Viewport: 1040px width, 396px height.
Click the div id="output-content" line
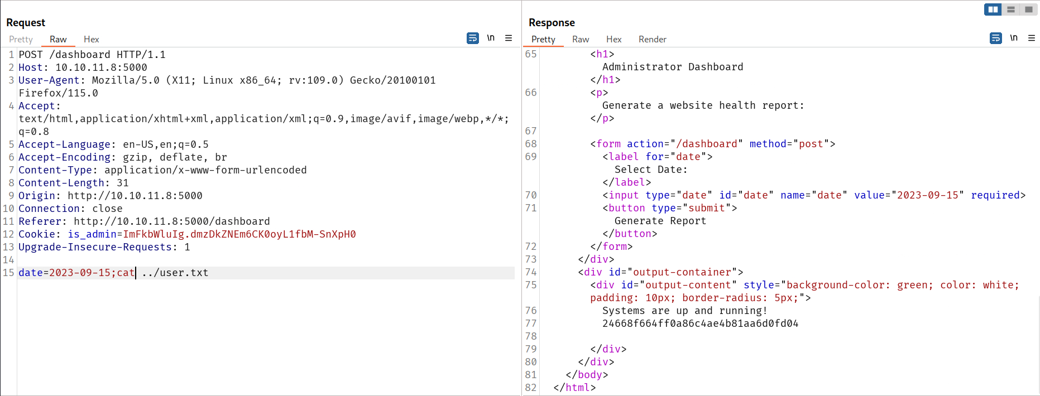tap(804, 292)
